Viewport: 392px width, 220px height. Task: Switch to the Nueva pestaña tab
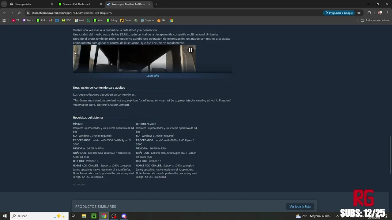pos(32,4)
